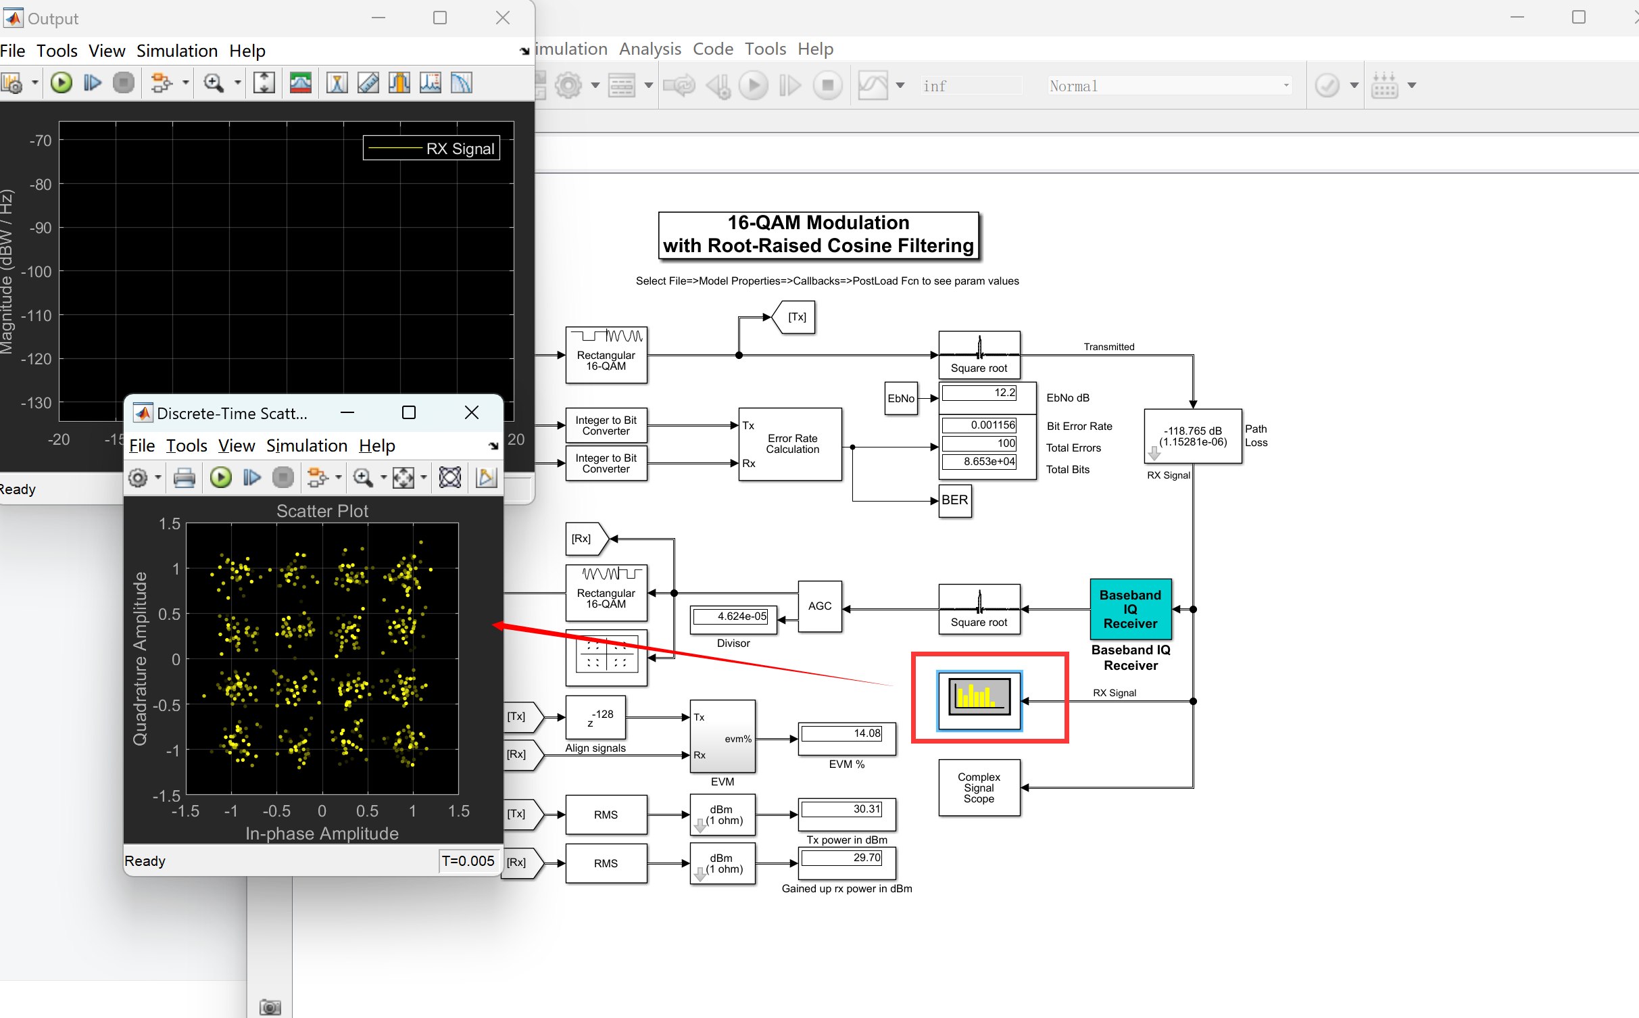The width and height of the screenshot is (1639, 1018).
Task: Click the Distortion Measurements toolbar icon
Action: [x=431, y=83]
